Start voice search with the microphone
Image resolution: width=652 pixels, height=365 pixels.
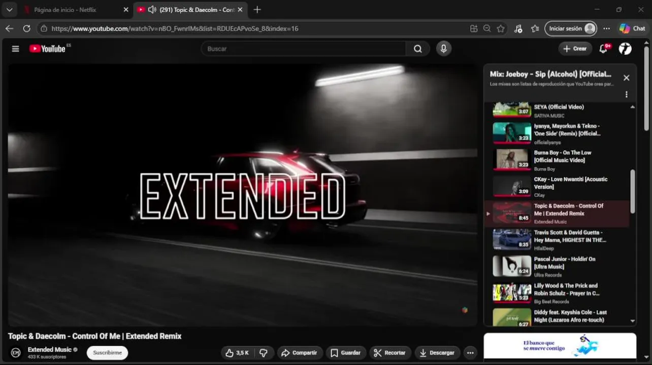tap(443, 49)
